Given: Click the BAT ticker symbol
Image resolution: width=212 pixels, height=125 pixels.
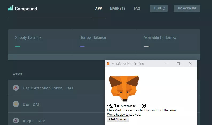Looking at the screenshot, I should (x=70, y=88).
